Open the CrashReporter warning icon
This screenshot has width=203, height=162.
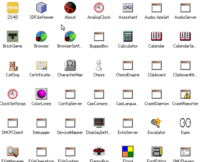point(185,94)
